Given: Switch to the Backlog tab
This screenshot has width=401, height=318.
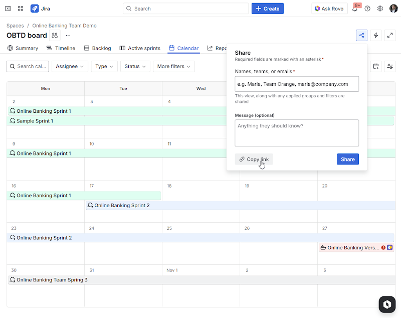Looking at the screenshot, I should point(97,48).
